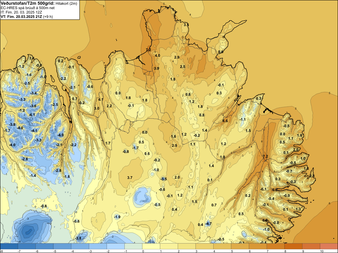
Task: Click the -7 tick label on the legend
Action: (19, 251)
